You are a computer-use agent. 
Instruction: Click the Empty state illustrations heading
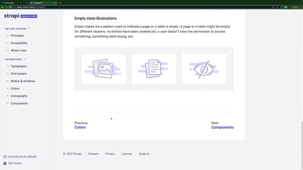point(96,18)
